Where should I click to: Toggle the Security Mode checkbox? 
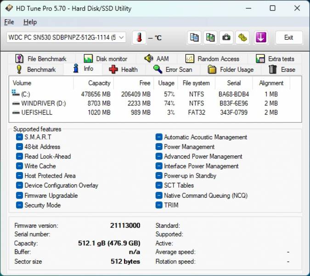[x=19, y=205]
